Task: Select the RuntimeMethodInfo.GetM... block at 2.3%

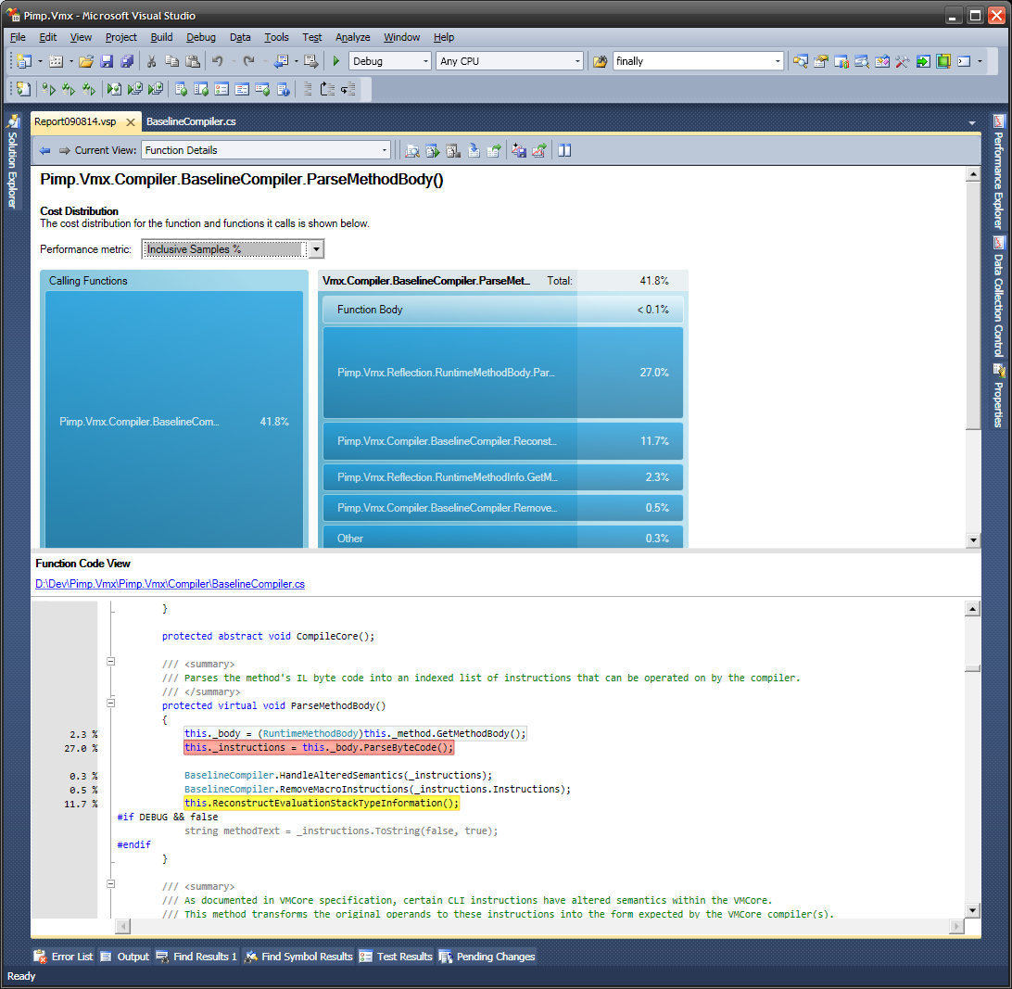Action: pyautogui.click(x=503, y=477)
